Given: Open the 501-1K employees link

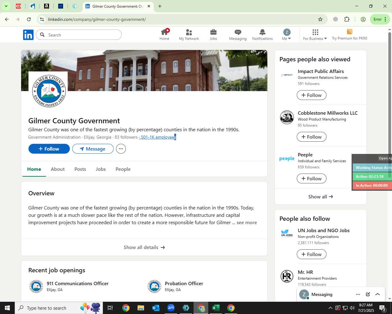Looking at the screenshot, I should tap(157, 137).
